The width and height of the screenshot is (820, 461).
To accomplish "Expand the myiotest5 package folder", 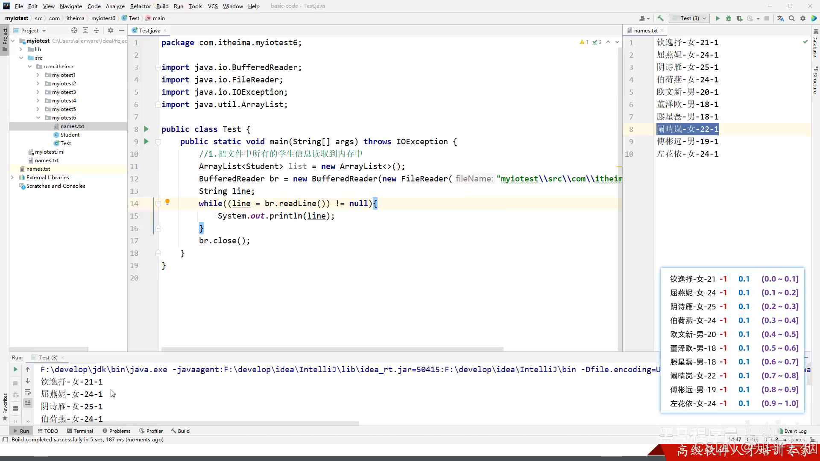I will [x=38, y=109].
